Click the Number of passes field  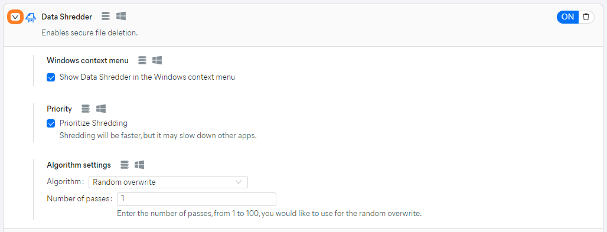pyautogui.click(x=196, y=199)
